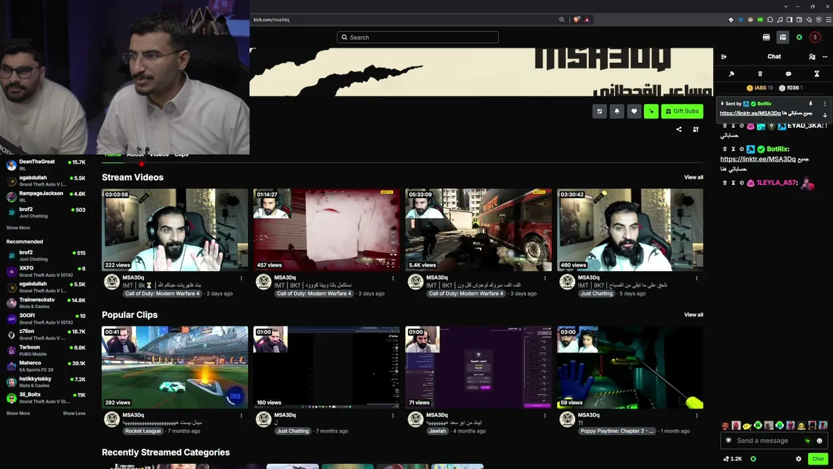Delete BotRix's chat message
Screen dimensions: 833x469
pos(725,149)
